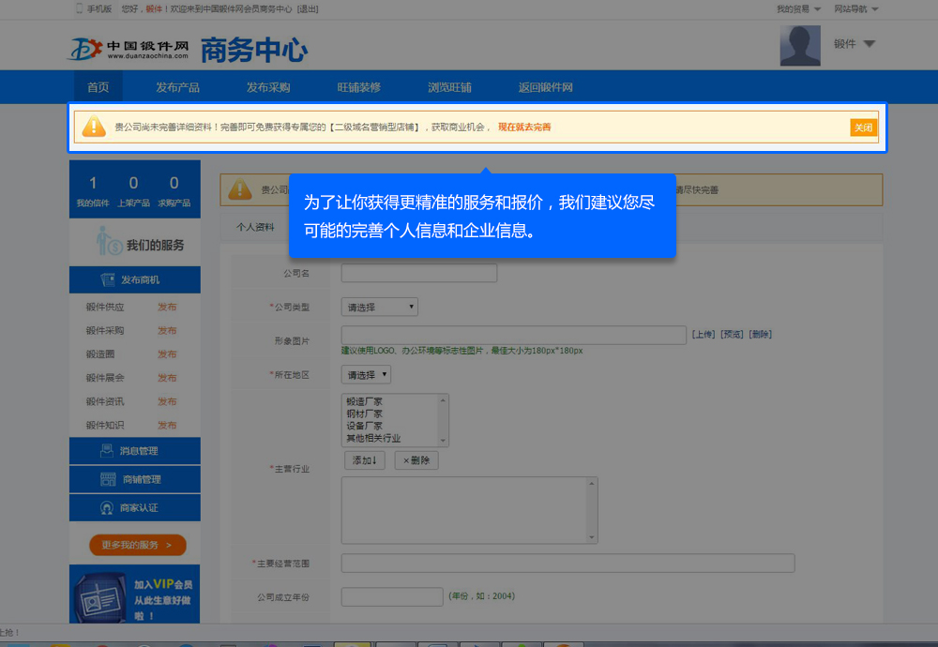Click the 消息管理 message icon
This screenshot has height=647, width=938.
(109, 451)
